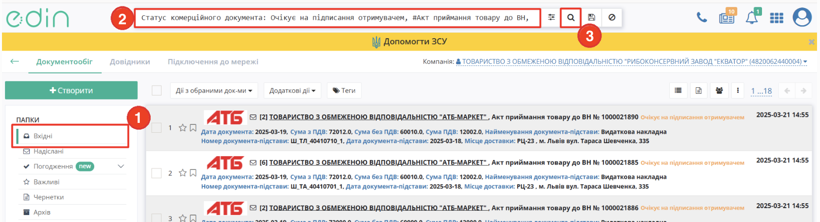Switch to document view icon
Viewport: 820px width, 222px height.
(699, 91)
